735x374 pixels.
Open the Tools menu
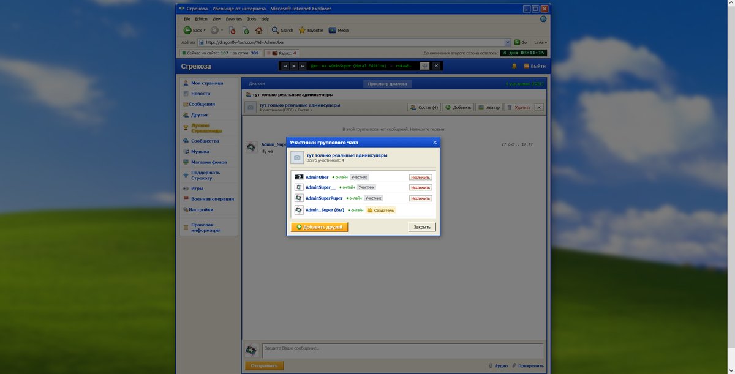point(252,19)
